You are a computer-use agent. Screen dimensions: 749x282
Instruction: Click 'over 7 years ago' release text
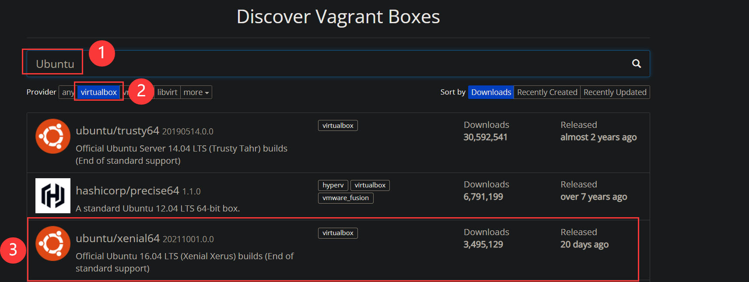594,197
